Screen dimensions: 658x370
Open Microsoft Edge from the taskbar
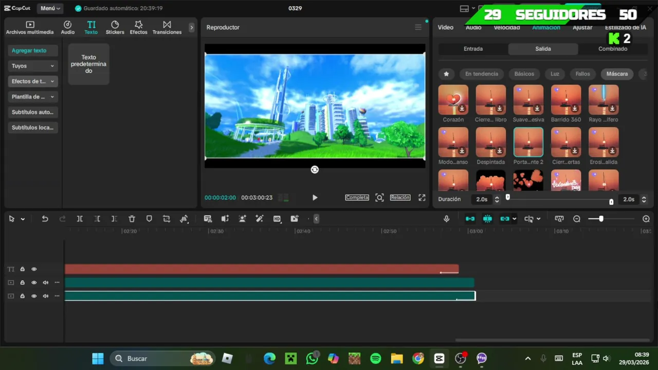pyautogui.click(x=269, y=358)
